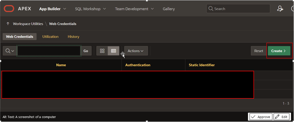Open the Actions menu
The width and height of the screenshot is (294, 122).
point(136,51)
